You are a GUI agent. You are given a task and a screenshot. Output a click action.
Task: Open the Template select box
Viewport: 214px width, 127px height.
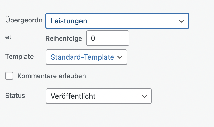(x=87, y=57)
